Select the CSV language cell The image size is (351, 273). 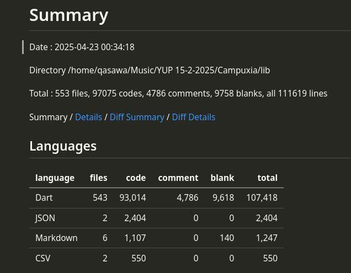click(x=42, y=258)
